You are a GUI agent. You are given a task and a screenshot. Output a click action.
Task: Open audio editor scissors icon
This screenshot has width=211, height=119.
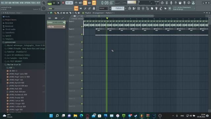(x=166, y=3)
